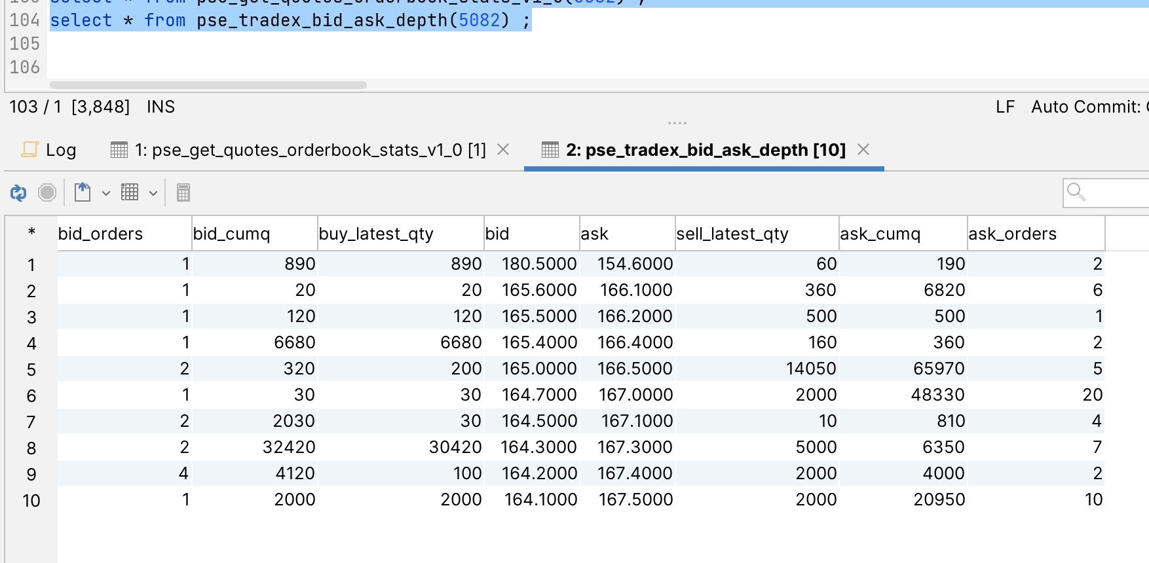Open the Log tab
This screenshot has height=563, width=1149.
(50, 150)
